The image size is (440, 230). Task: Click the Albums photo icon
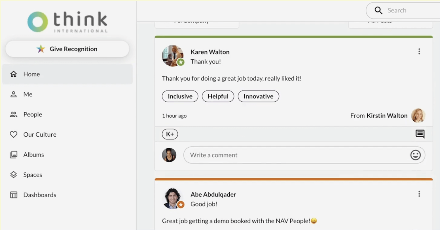coord(14,155)
